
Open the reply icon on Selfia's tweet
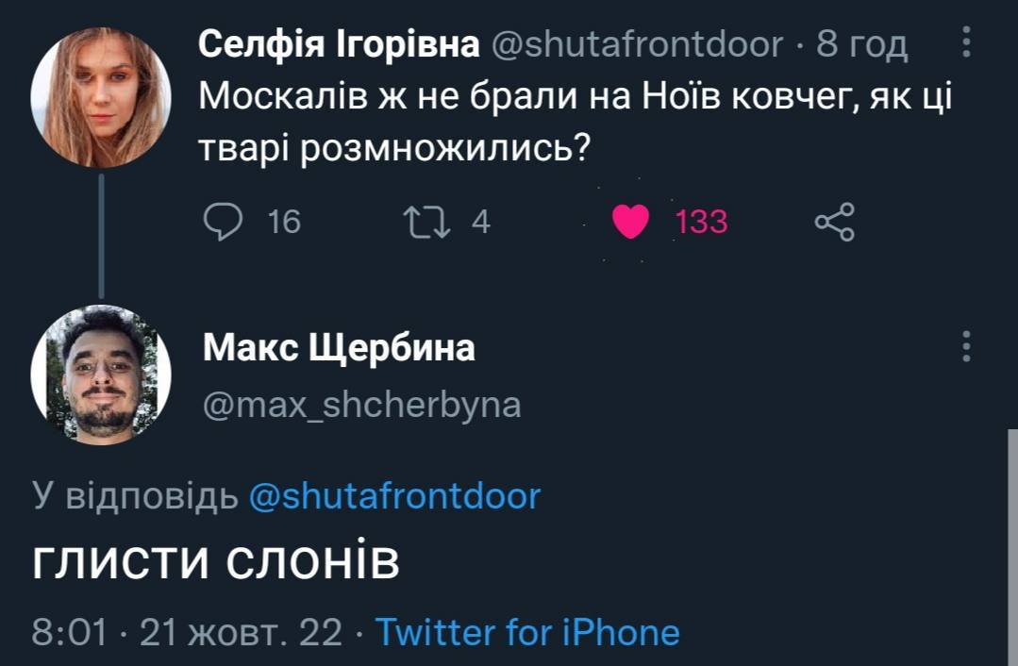pyautogui.click(x=223, y=221)
